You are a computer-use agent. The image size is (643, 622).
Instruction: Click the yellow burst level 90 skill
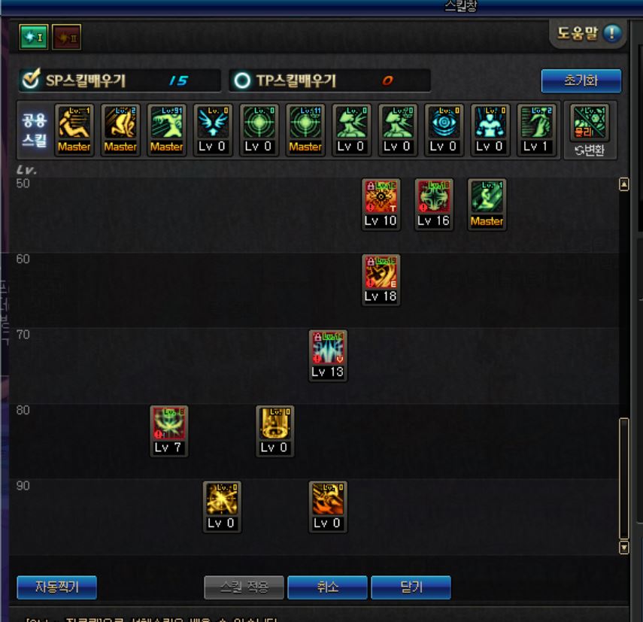point(222,507)
